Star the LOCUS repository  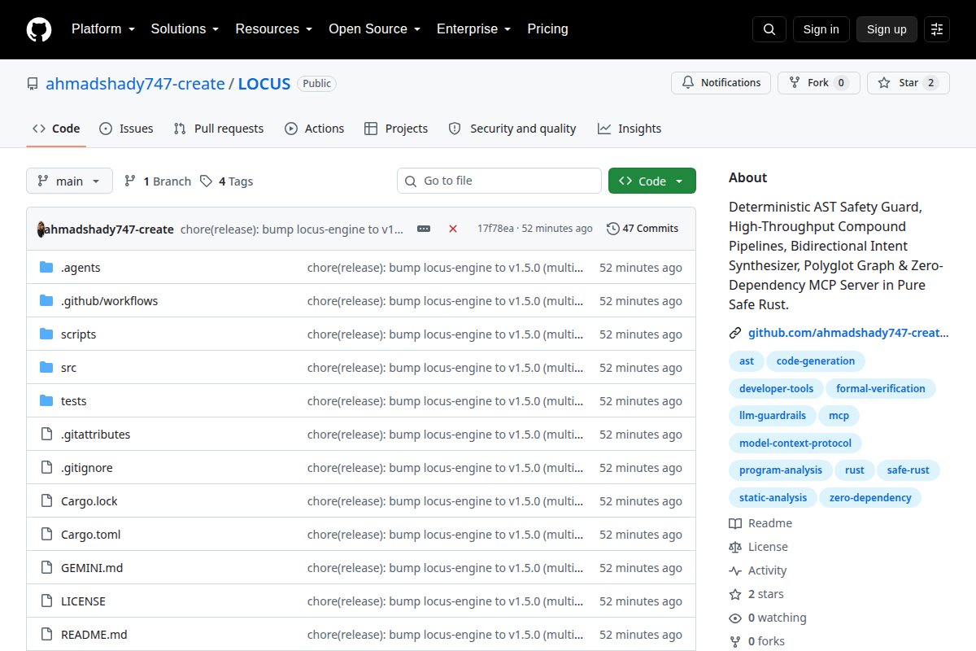coord(908,83)
